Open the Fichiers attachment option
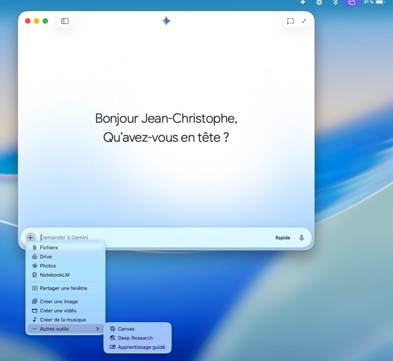The height and width of the screenshot is (361, 393). click(49, 247)
